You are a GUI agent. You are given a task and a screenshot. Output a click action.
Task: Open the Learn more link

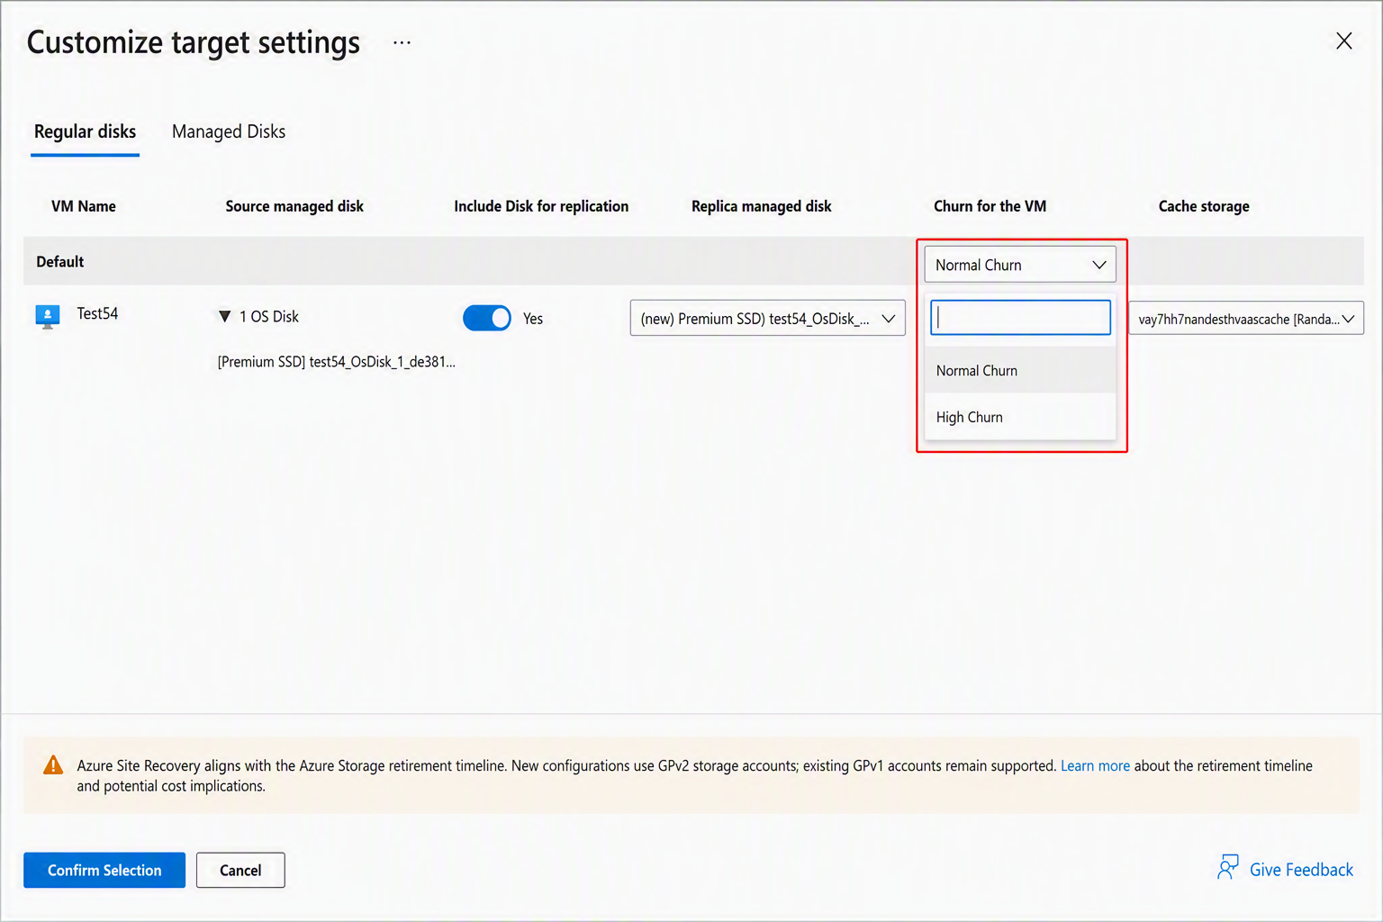[1095, 765]
